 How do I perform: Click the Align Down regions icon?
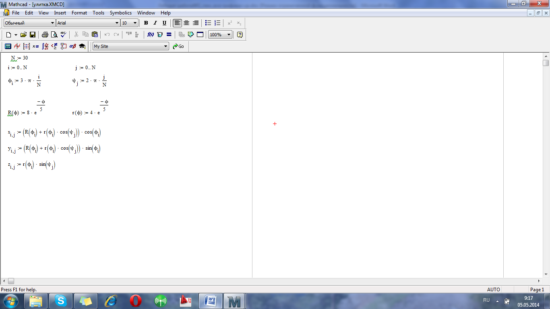[137, 35]
